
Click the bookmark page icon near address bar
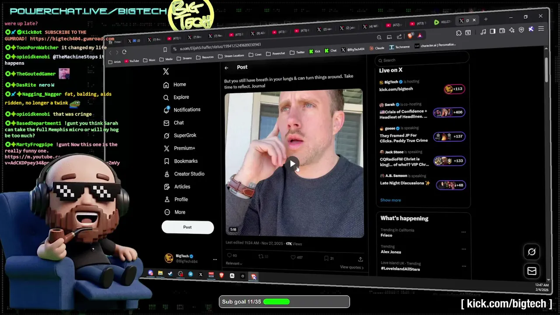pyautogui.click(x=165, y=50)
